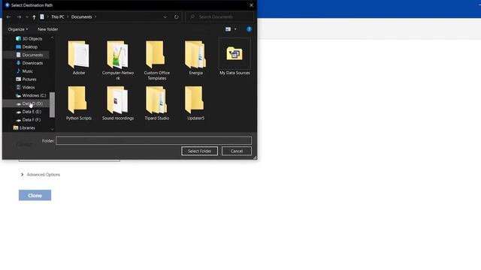Open the Energia folder
Screen dimensions: 481x270
[x=195, y=58]
